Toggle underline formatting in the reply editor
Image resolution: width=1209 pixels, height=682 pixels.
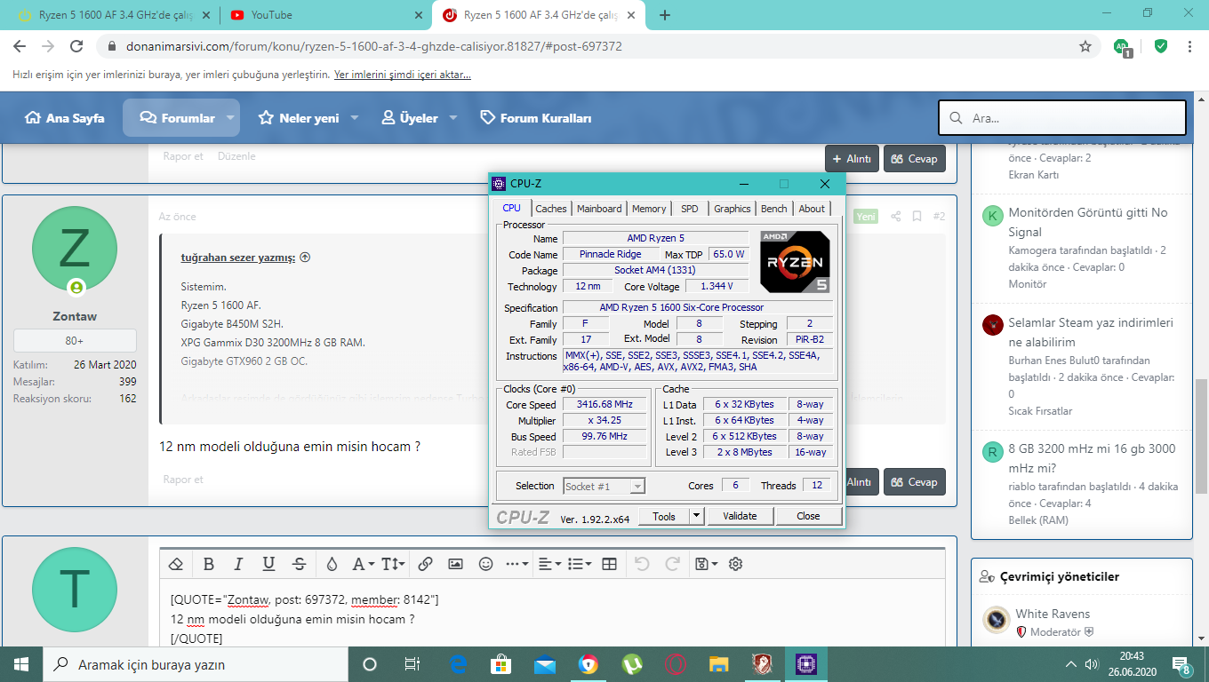tap(268, 564)
